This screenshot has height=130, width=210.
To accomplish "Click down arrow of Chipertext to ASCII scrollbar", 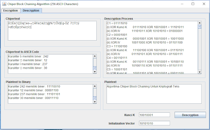I will click(x=95, y=72).
